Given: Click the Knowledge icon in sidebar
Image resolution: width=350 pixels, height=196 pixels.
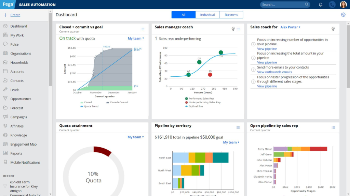Looking at the screenshot, I should tap(5, 135).
